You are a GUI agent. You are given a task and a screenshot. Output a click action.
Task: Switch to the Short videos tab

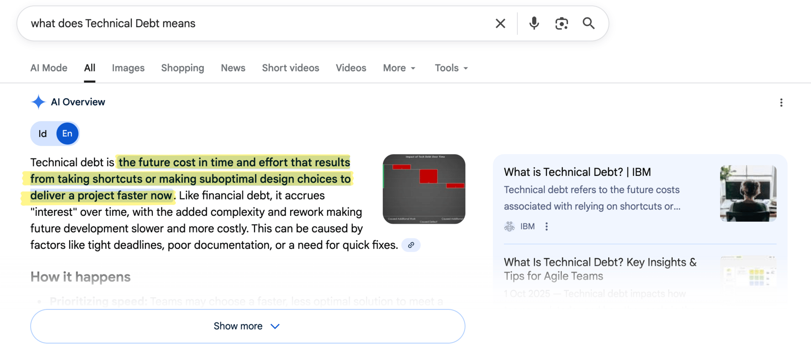291,68
